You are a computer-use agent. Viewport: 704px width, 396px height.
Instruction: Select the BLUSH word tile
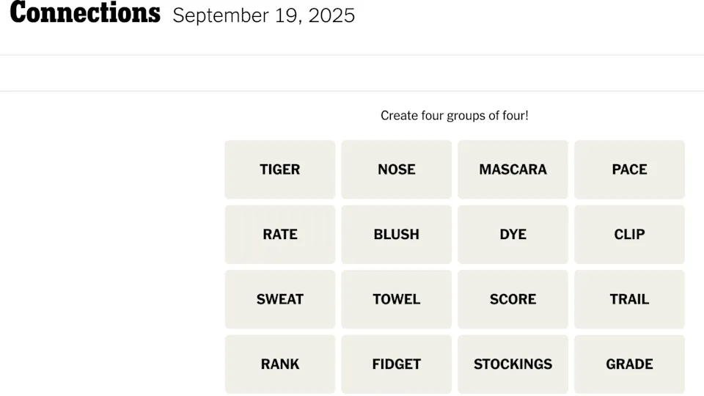point(396,235)
